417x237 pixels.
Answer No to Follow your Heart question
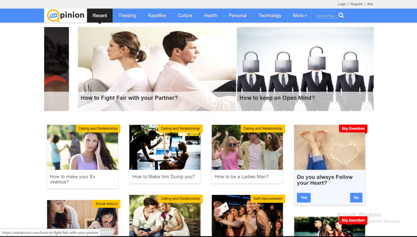point(356,197)
